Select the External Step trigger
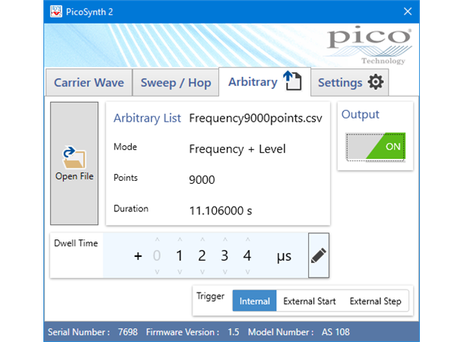This screenshot has width=464, height=342. pyautogui.click(x=376, y=301)
